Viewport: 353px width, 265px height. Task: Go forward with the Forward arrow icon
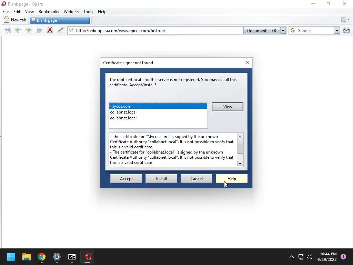click(x=28, y=30)
